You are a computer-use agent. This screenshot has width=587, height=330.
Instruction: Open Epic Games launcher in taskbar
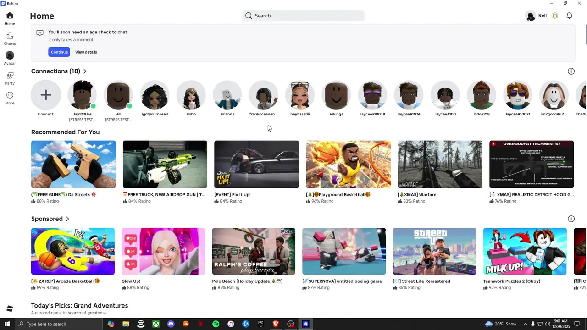[x=260, y=324]
